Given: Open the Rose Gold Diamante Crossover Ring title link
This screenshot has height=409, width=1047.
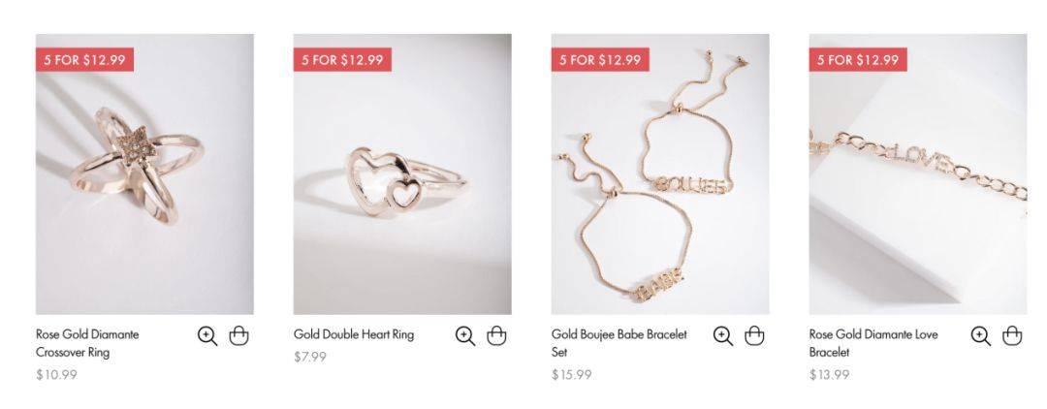Looking at the screenshot, I should pos(87,343).
